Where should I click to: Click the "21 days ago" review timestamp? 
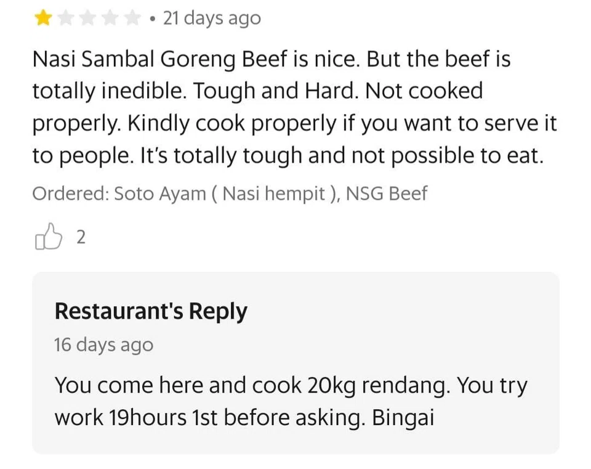(x=211, y=18)
